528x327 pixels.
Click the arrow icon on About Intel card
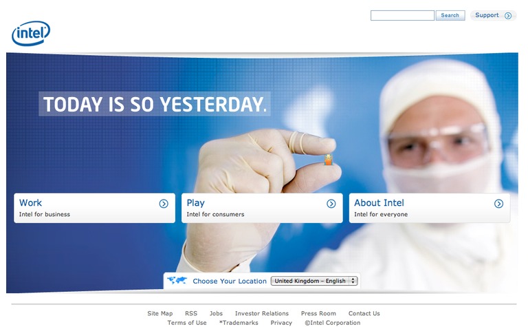498,204
